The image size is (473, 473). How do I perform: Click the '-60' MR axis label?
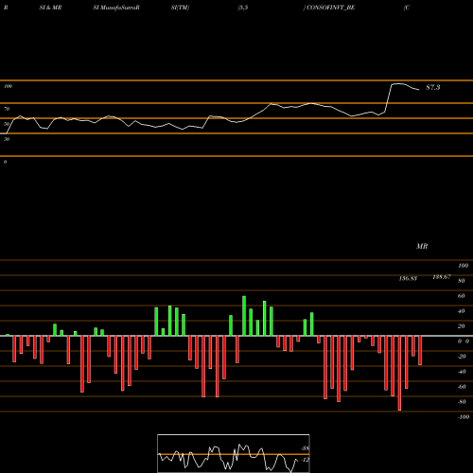tap(462, 387)
